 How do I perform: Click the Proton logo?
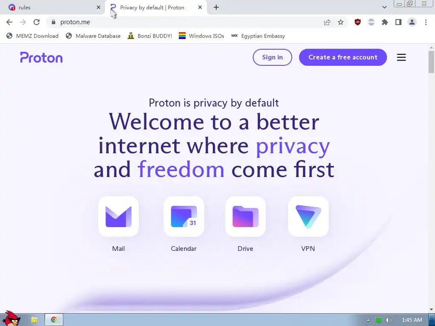click(41, 57)
